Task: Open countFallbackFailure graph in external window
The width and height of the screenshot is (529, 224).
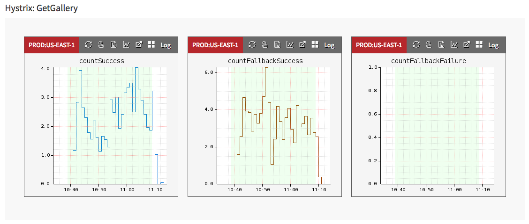Action: [x=466, y=45]
